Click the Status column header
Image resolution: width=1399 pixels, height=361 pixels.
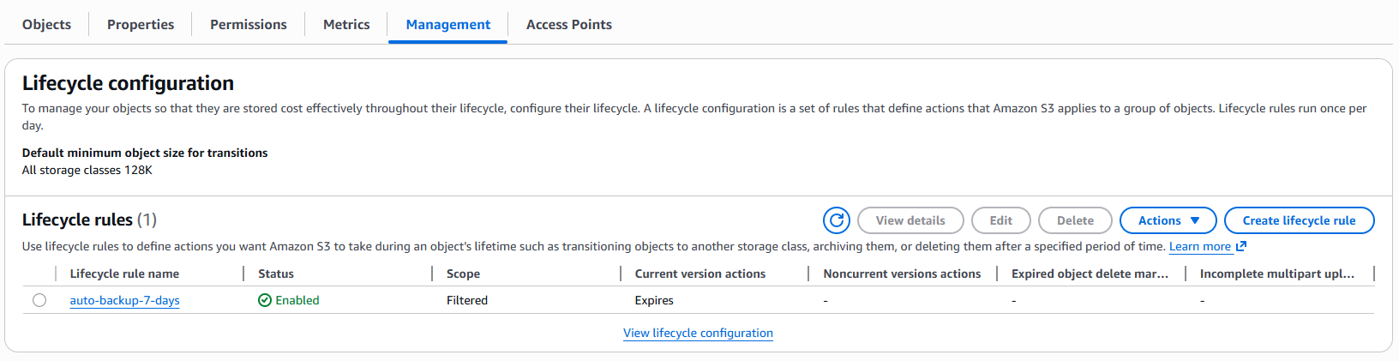pyautogui.click(x=276, y=274)
